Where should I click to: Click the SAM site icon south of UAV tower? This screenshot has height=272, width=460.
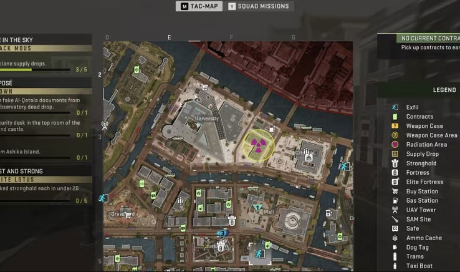(115, 138)
